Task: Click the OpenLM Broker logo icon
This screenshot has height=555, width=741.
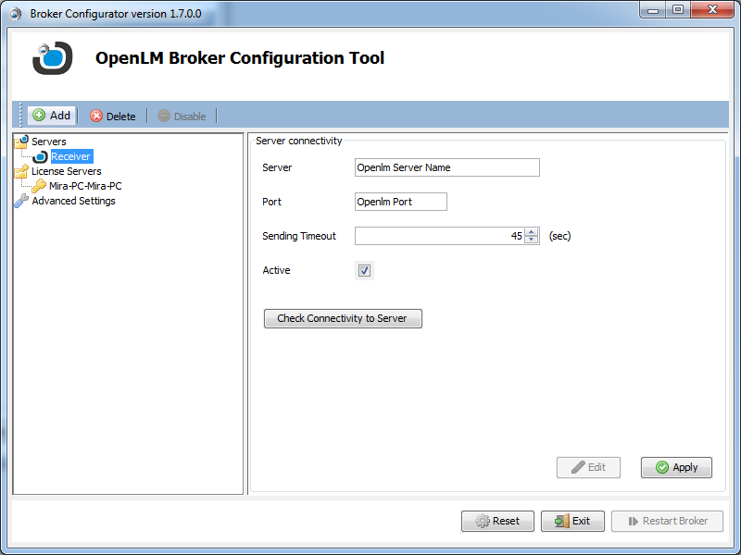Action: click(x=51, y=58)
